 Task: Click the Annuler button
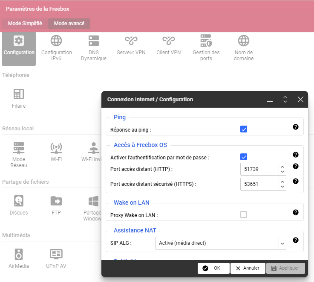tap(248, 268)
